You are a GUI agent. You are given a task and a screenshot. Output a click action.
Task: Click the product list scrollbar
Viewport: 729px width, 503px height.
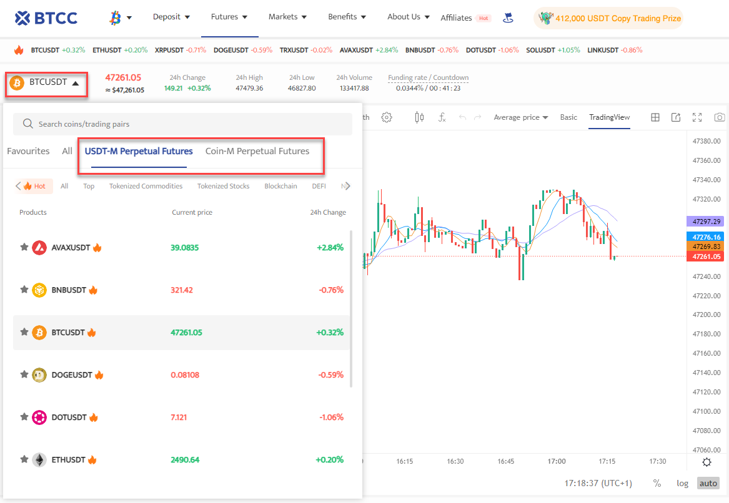351,309
